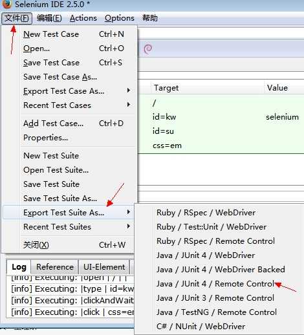The height and width of the screenshot is (335, 304).
Task: Open the Options menu
Action: [x=120, y=18]
